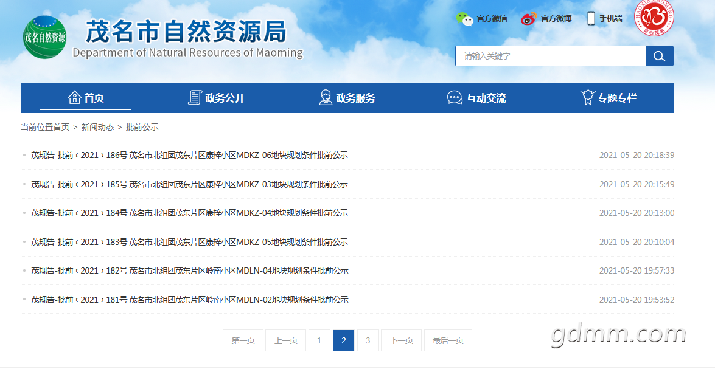The height and width of the screenshot is (372, 715).
Task: Go to page 3 of results
Action: click(368, 340)
